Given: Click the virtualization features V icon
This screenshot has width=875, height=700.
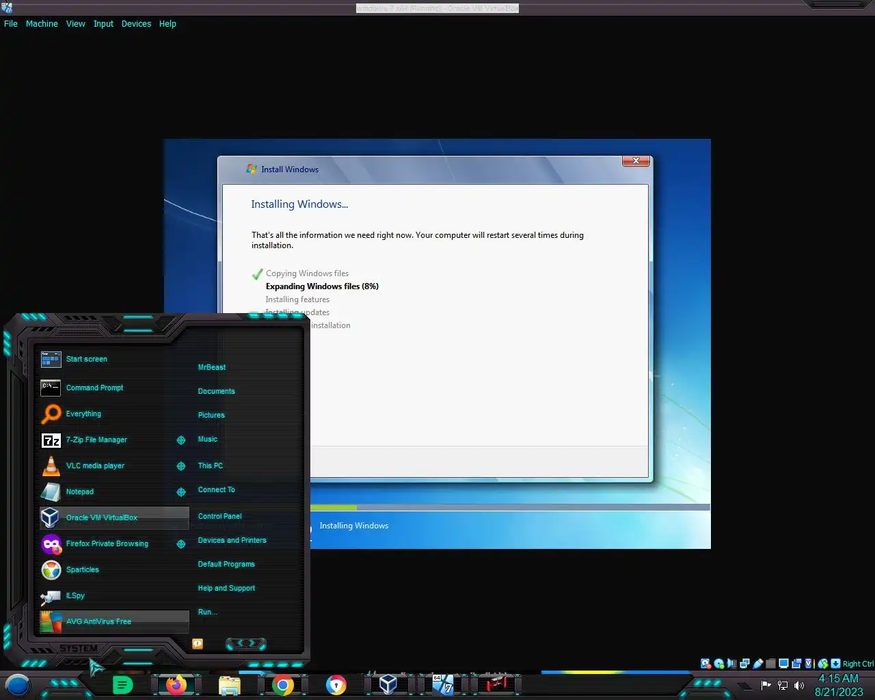Looking at the screenshot, I should pos(809,663).
